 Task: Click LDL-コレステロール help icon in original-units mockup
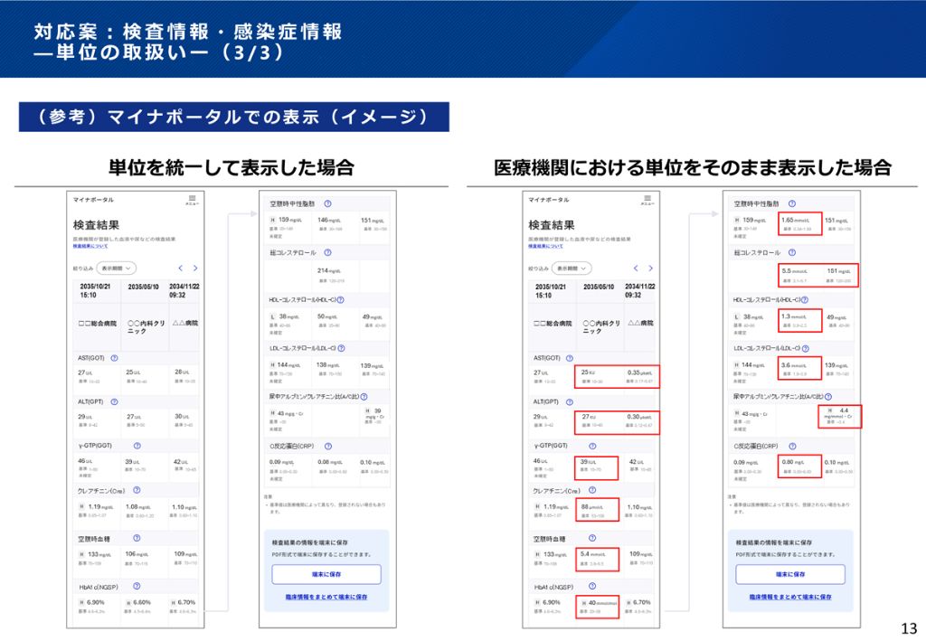806,348
